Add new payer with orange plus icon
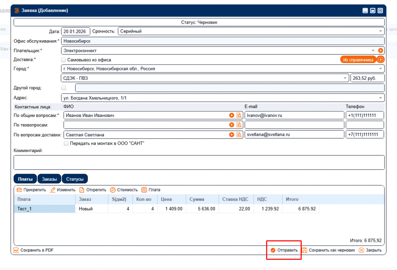The width and height of the screenshot is (397, 270). (380, 50)
